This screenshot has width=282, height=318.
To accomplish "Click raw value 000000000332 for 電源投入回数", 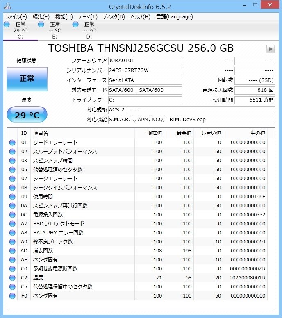I will (248, 215).
